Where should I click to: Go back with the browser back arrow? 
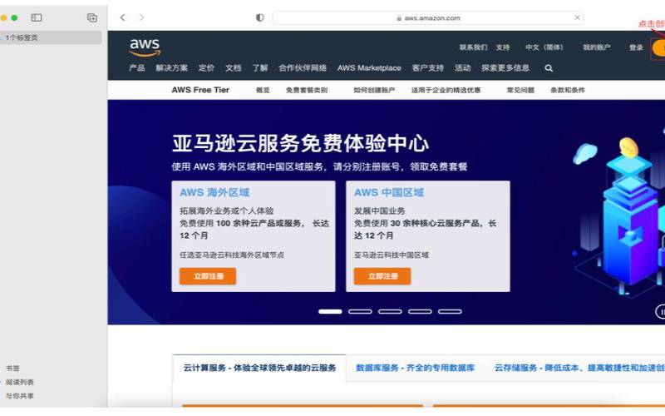[122, 17]
